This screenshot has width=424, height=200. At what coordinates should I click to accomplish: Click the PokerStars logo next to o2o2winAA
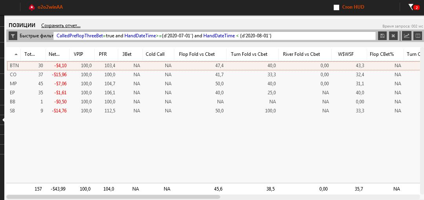pos(32,7)
